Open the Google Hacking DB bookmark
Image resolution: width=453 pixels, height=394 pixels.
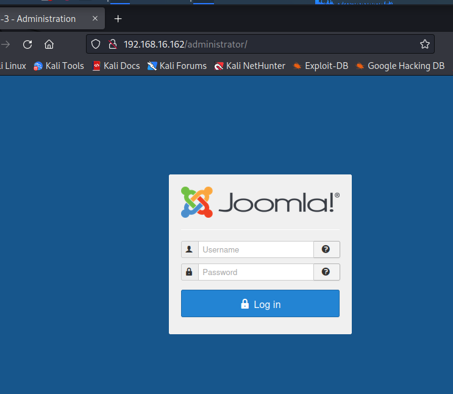tap(400, 66)
